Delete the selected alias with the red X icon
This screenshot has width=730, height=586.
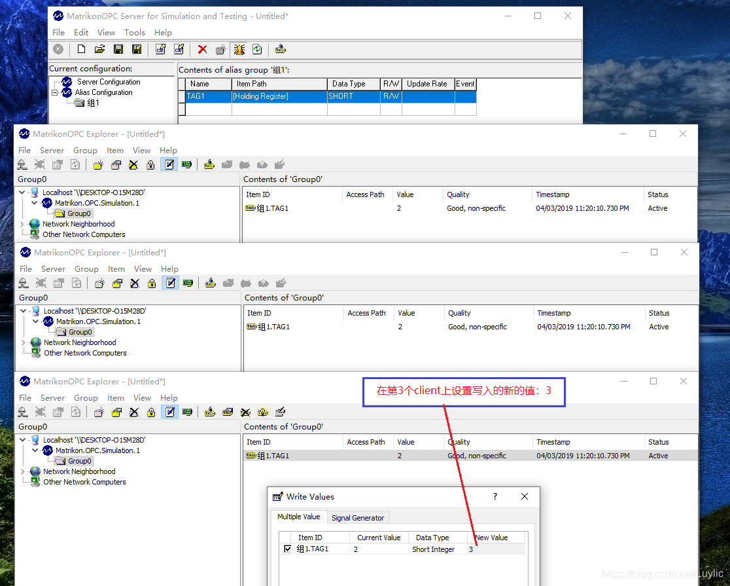click(x=203, y=49)
